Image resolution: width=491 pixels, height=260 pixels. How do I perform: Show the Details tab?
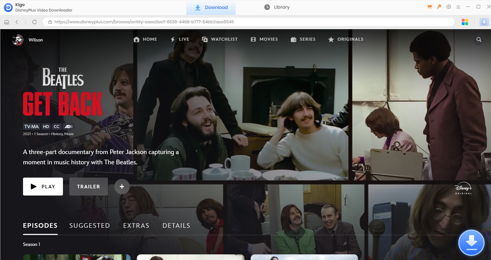tap(176, 225)
